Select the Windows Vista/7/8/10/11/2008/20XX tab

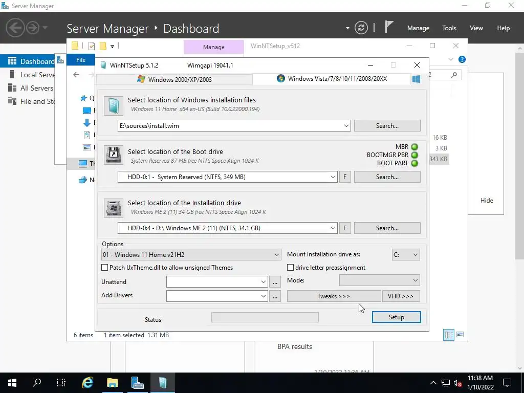click(332, 79)
